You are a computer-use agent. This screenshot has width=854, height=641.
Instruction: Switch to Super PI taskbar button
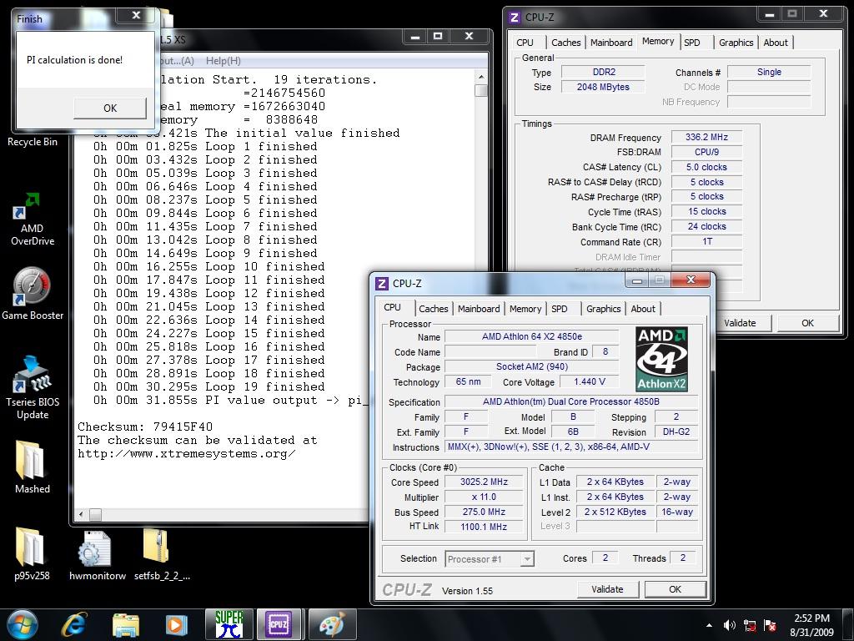[229, 624]
